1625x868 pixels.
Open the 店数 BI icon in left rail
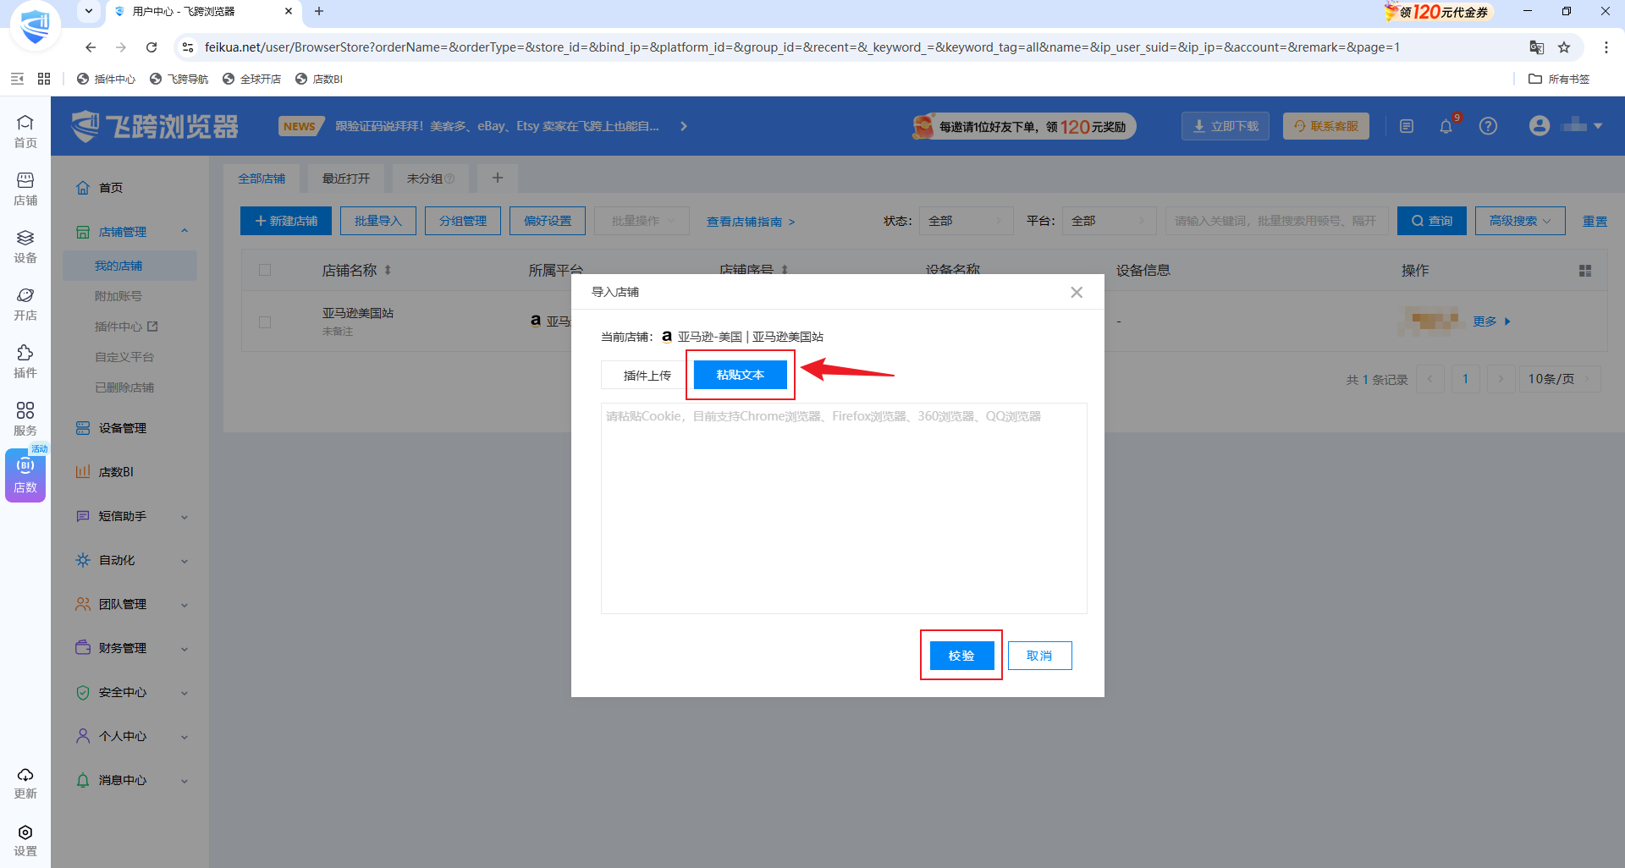pos(25,475)
